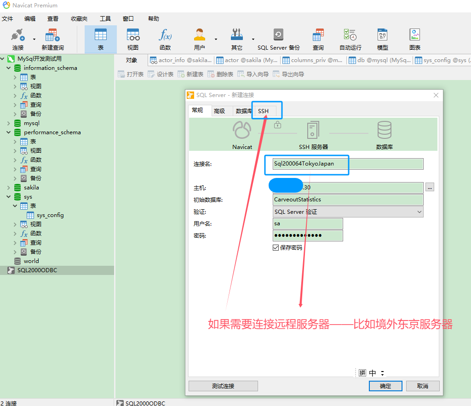Select sys_config table in tree
This screenshot has width=471, height=406.
50,215
